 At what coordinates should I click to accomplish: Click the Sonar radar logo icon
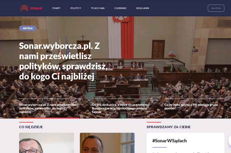(24, 8)
